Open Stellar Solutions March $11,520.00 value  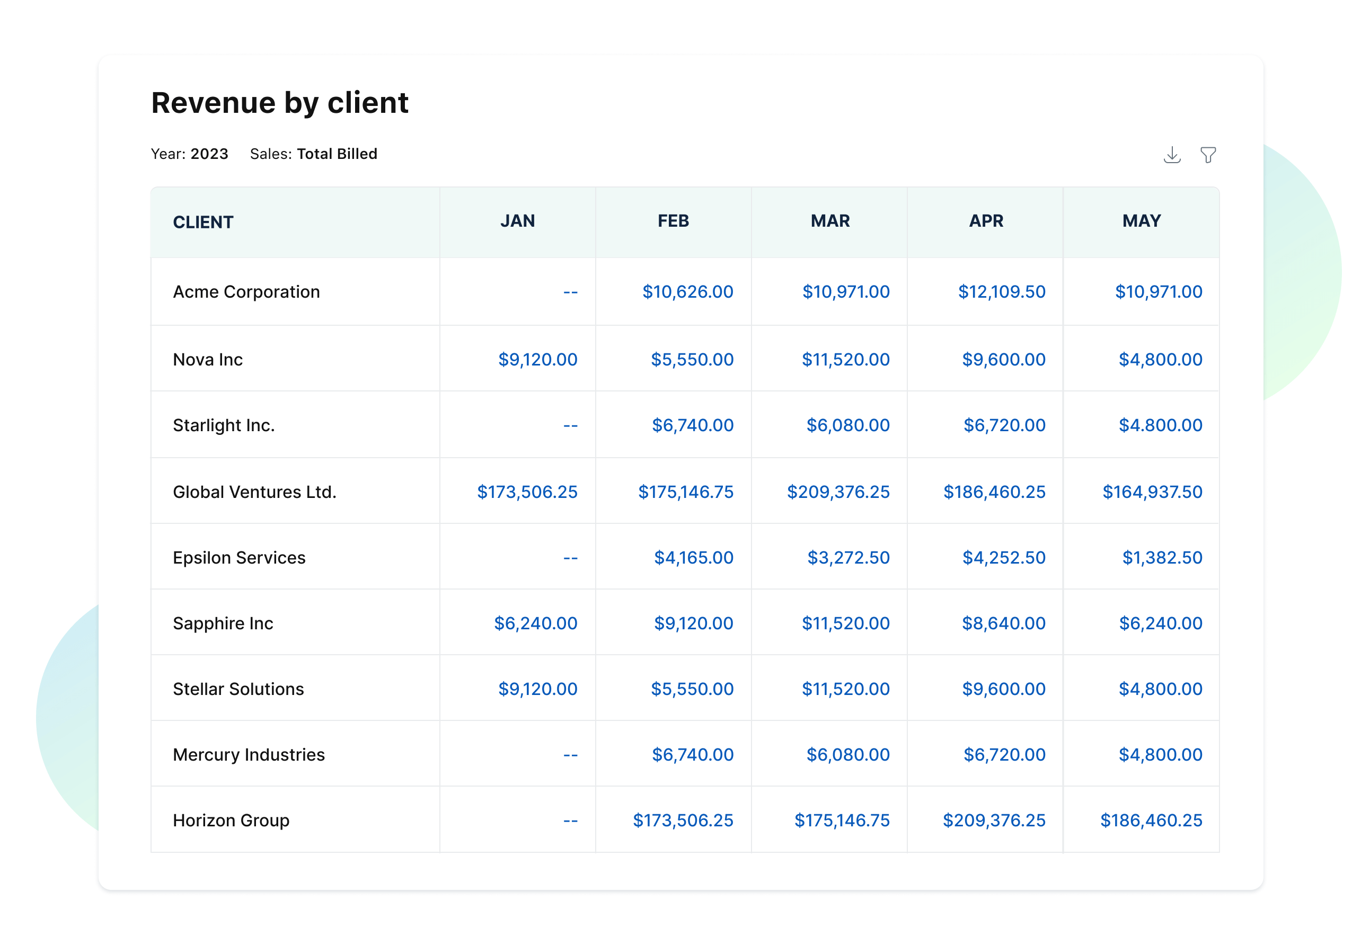click(x=845, y=689)
